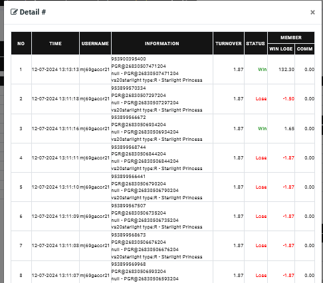Close the Detail dialog with the X

(312, 12)
